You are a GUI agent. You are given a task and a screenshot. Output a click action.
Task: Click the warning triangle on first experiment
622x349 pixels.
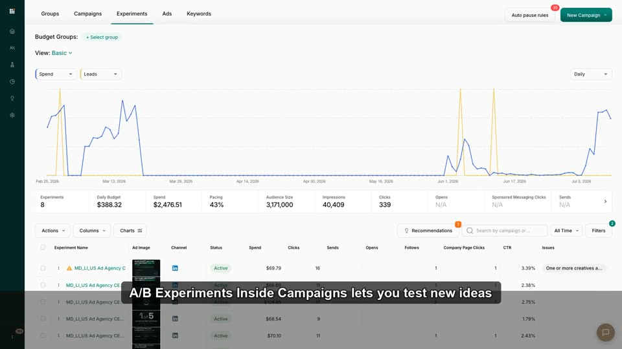tap(69, 268)
